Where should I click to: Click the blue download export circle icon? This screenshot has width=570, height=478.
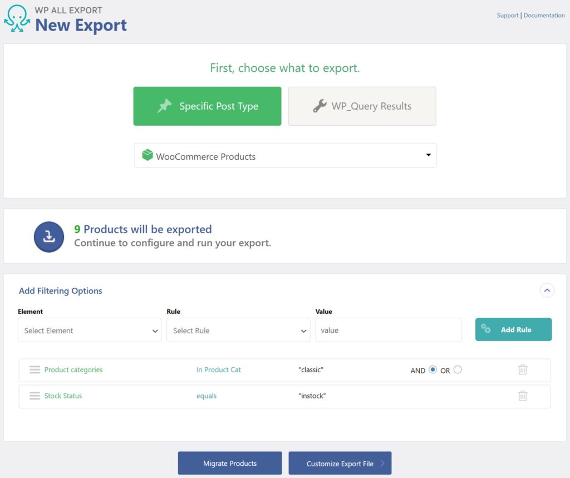pos(49,236)
